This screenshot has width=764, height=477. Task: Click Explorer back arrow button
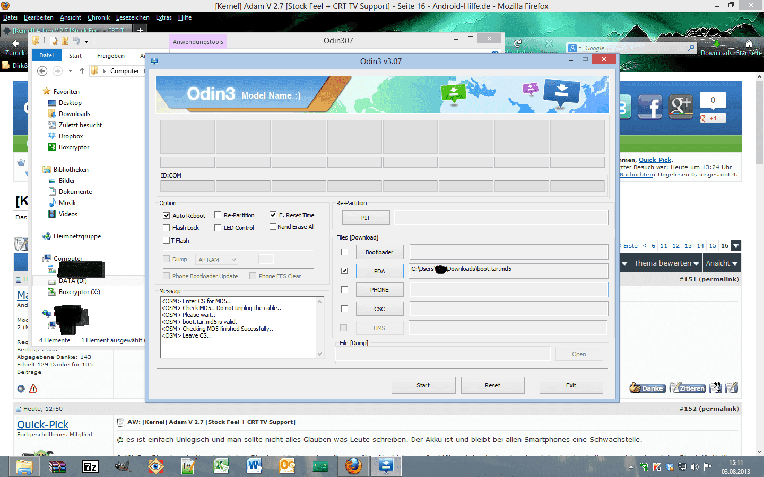click(42, 70)
